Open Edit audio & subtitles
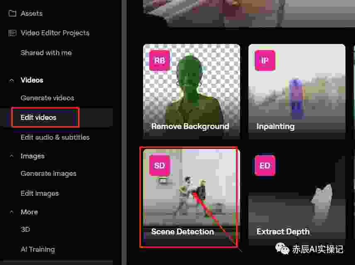This screenshot has height=265, width=355. pos(55,137)
